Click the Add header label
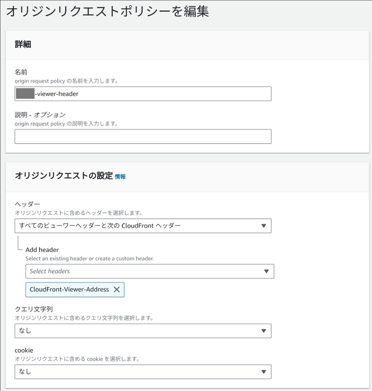 pyautogui.click(x=42, y=250)
